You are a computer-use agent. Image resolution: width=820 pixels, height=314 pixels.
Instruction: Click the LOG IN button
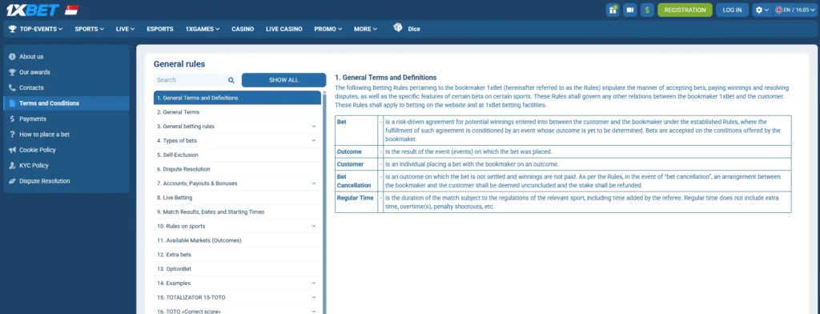[732, 10]
